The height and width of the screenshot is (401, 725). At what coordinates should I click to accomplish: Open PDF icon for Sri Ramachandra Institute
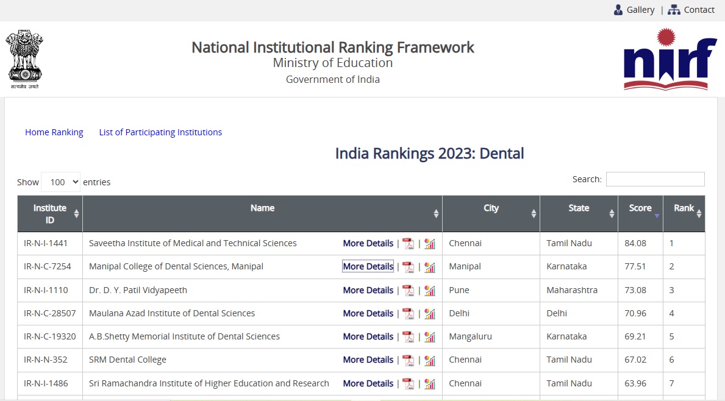(408, 384)
